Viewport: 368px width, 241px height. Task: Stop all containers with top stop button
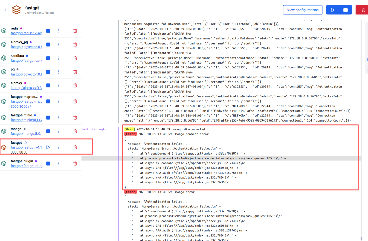coord(345,10)
